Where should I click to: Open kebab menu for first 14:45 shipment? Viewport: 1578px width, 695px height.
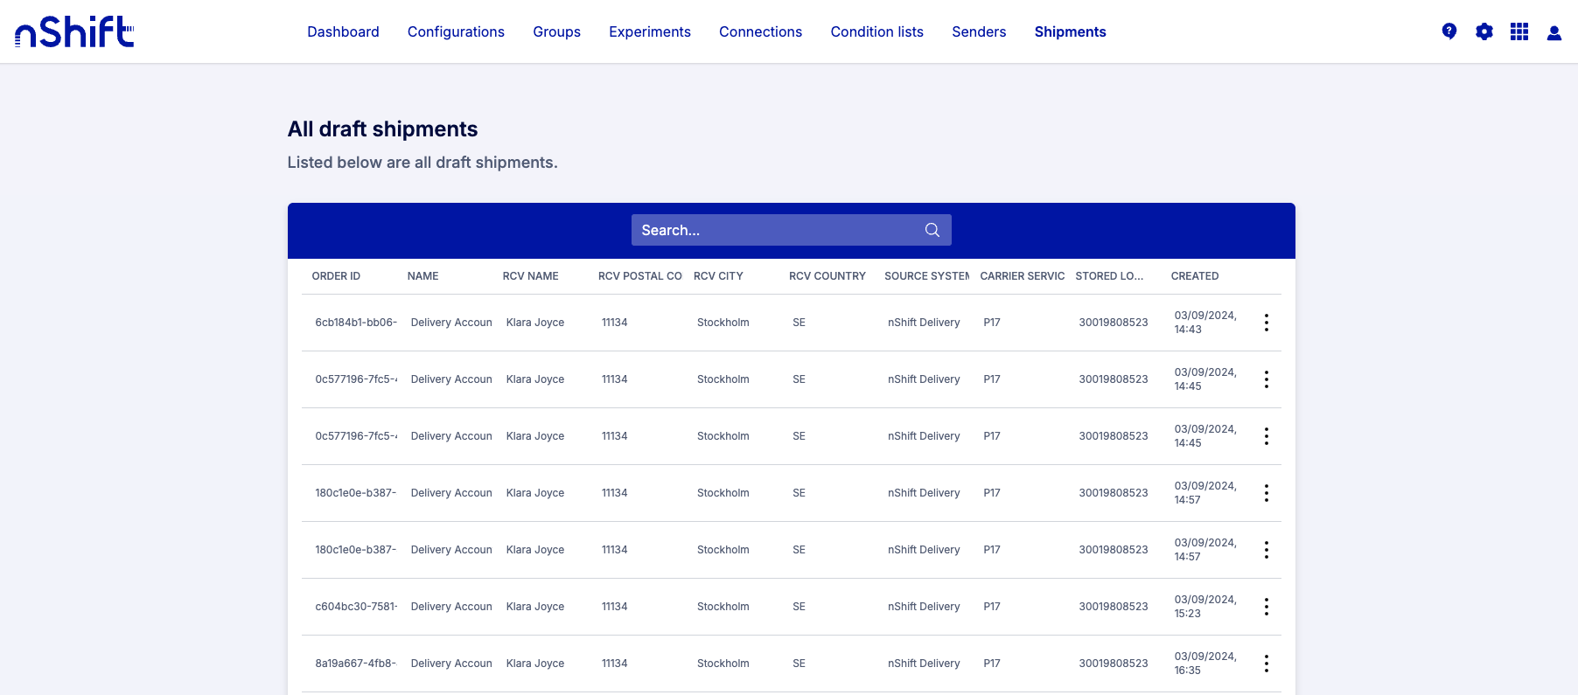[1266, 379]
